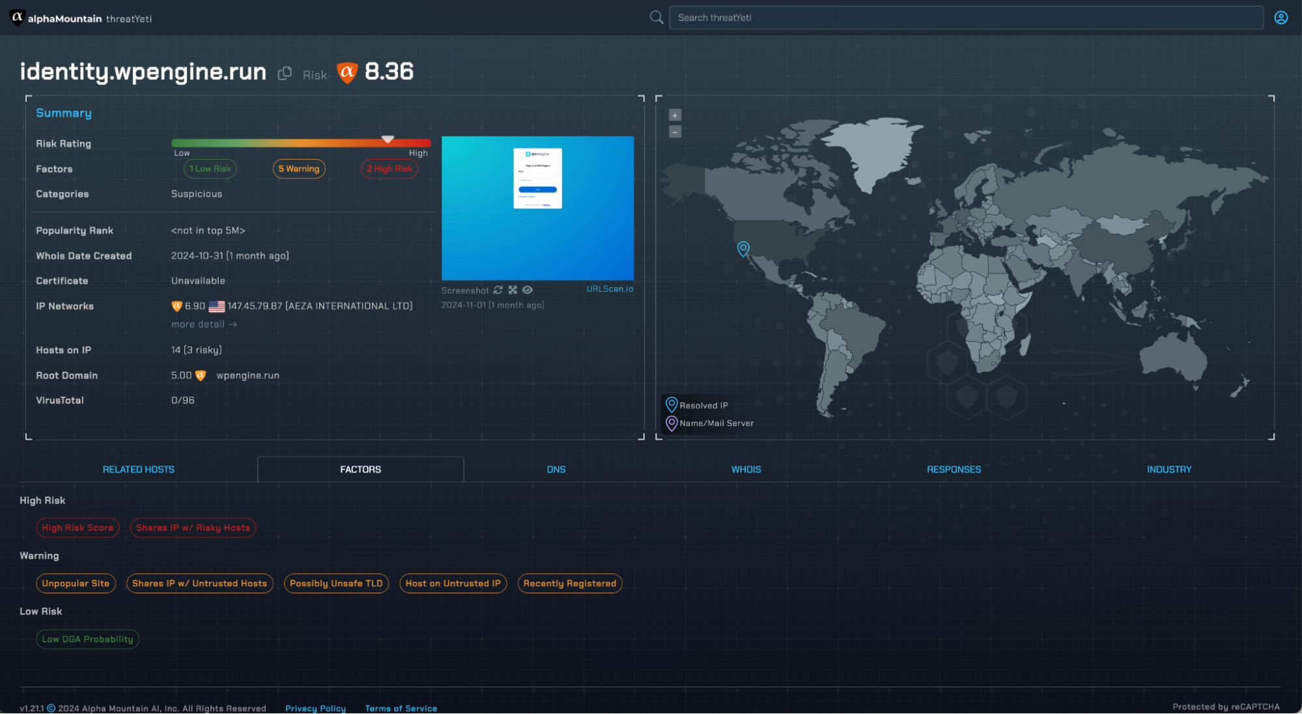Click the search magnifier icon
The height and width of the screenshot is (714, 1302).
657,18
